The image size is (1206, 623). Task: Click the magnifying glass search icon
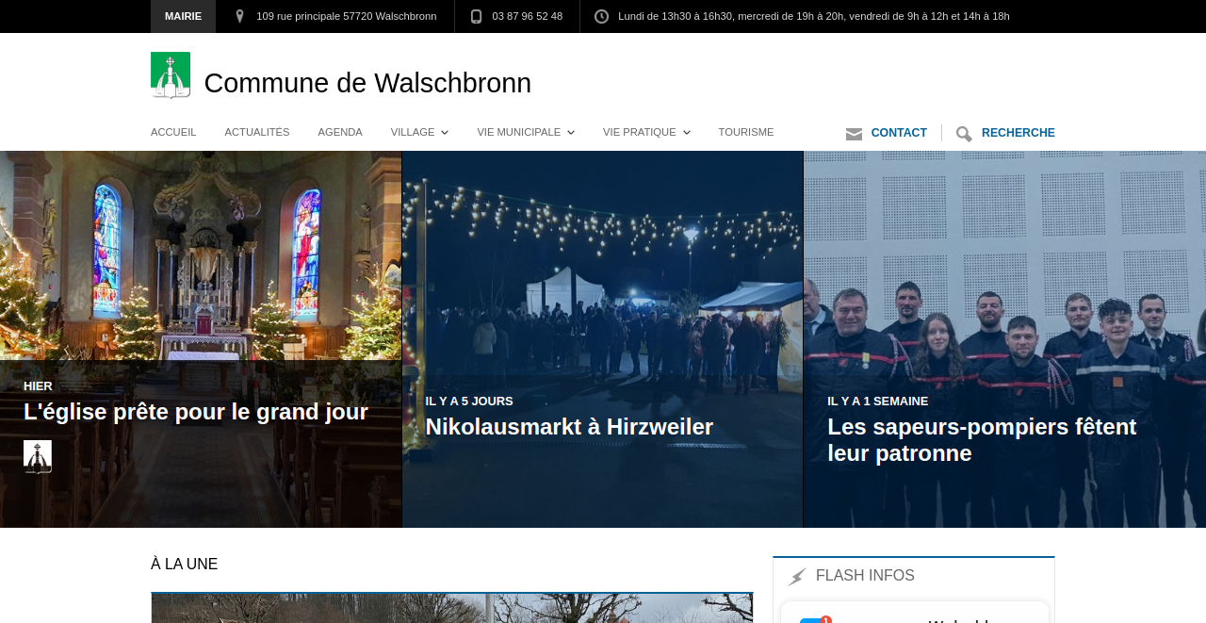(x=964, y=134)
